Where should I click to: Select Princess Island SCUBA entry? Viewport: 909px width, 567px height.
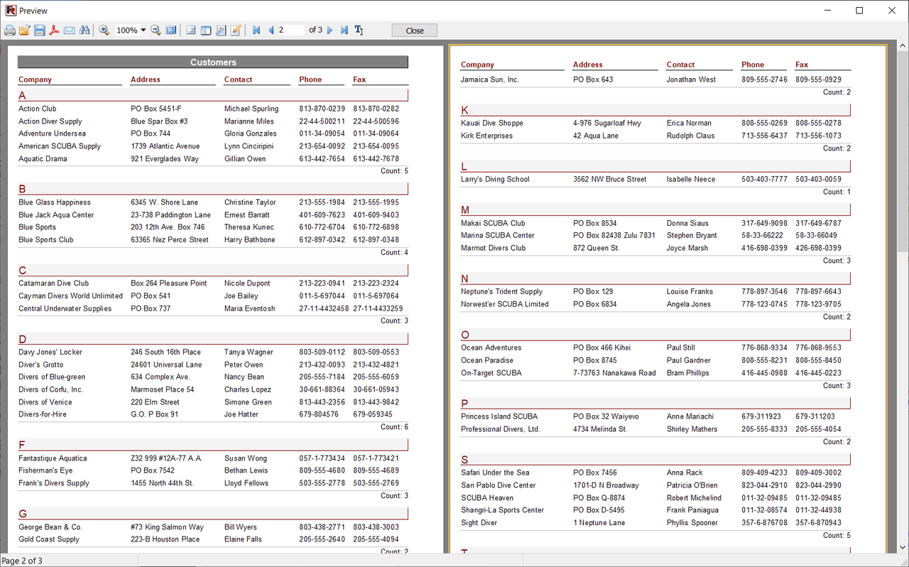(x=499, y=416)
